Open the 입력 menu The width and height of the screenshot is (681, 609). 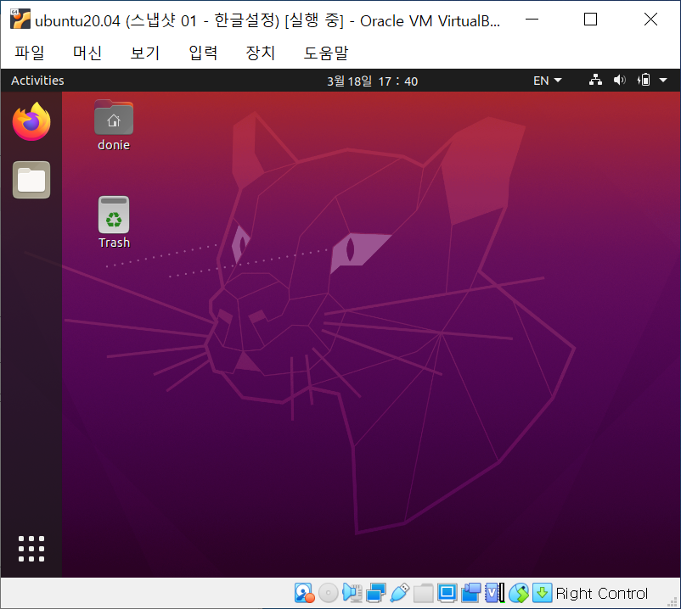point(203,53)
